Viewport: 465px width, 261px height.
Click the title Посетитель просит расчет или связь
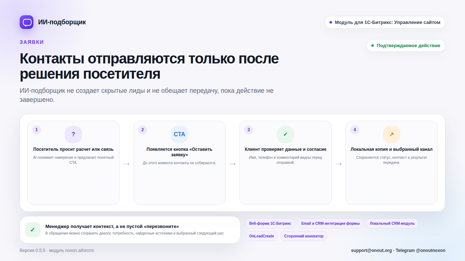pyautogui.click(x=73, y=149)
